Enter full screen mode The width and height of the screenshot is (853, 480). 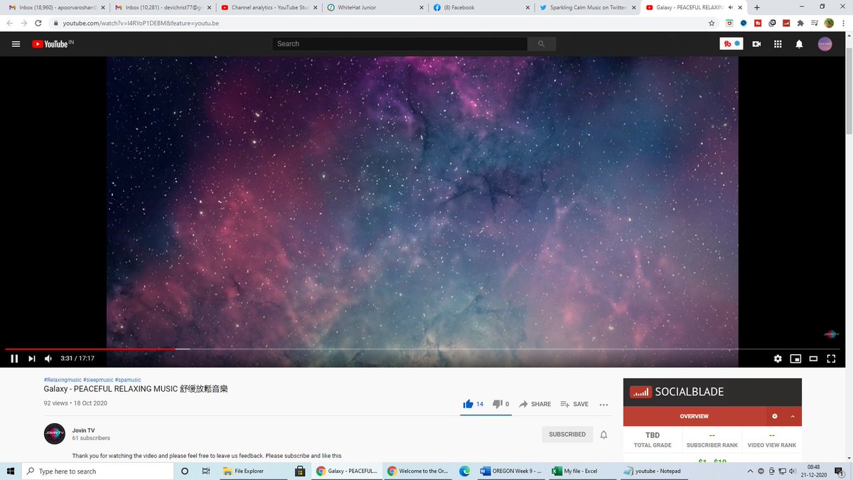831,358
